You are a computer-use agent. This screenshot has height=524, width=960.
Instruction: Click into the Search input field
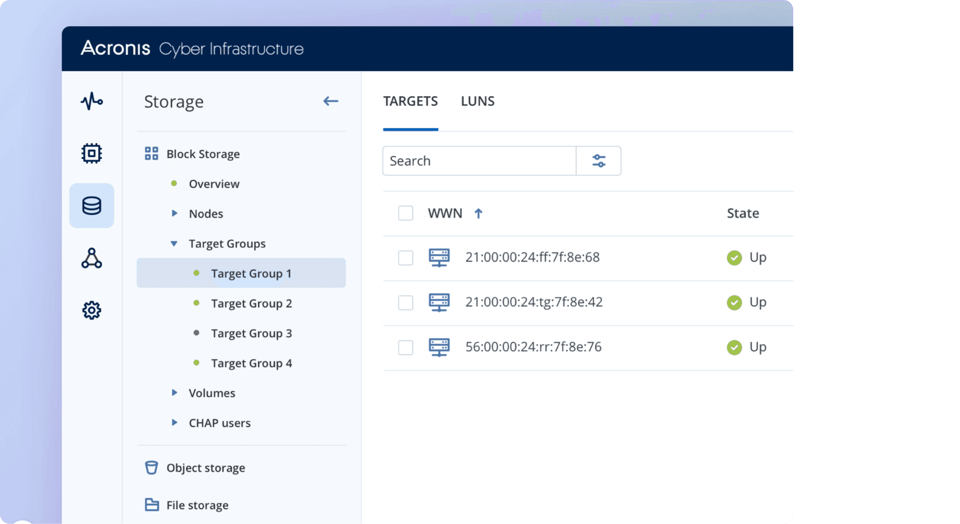point(479,161)
